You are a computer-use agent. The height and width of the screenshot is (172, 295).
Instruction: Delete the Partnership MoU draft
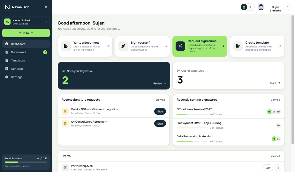[278, 168]
